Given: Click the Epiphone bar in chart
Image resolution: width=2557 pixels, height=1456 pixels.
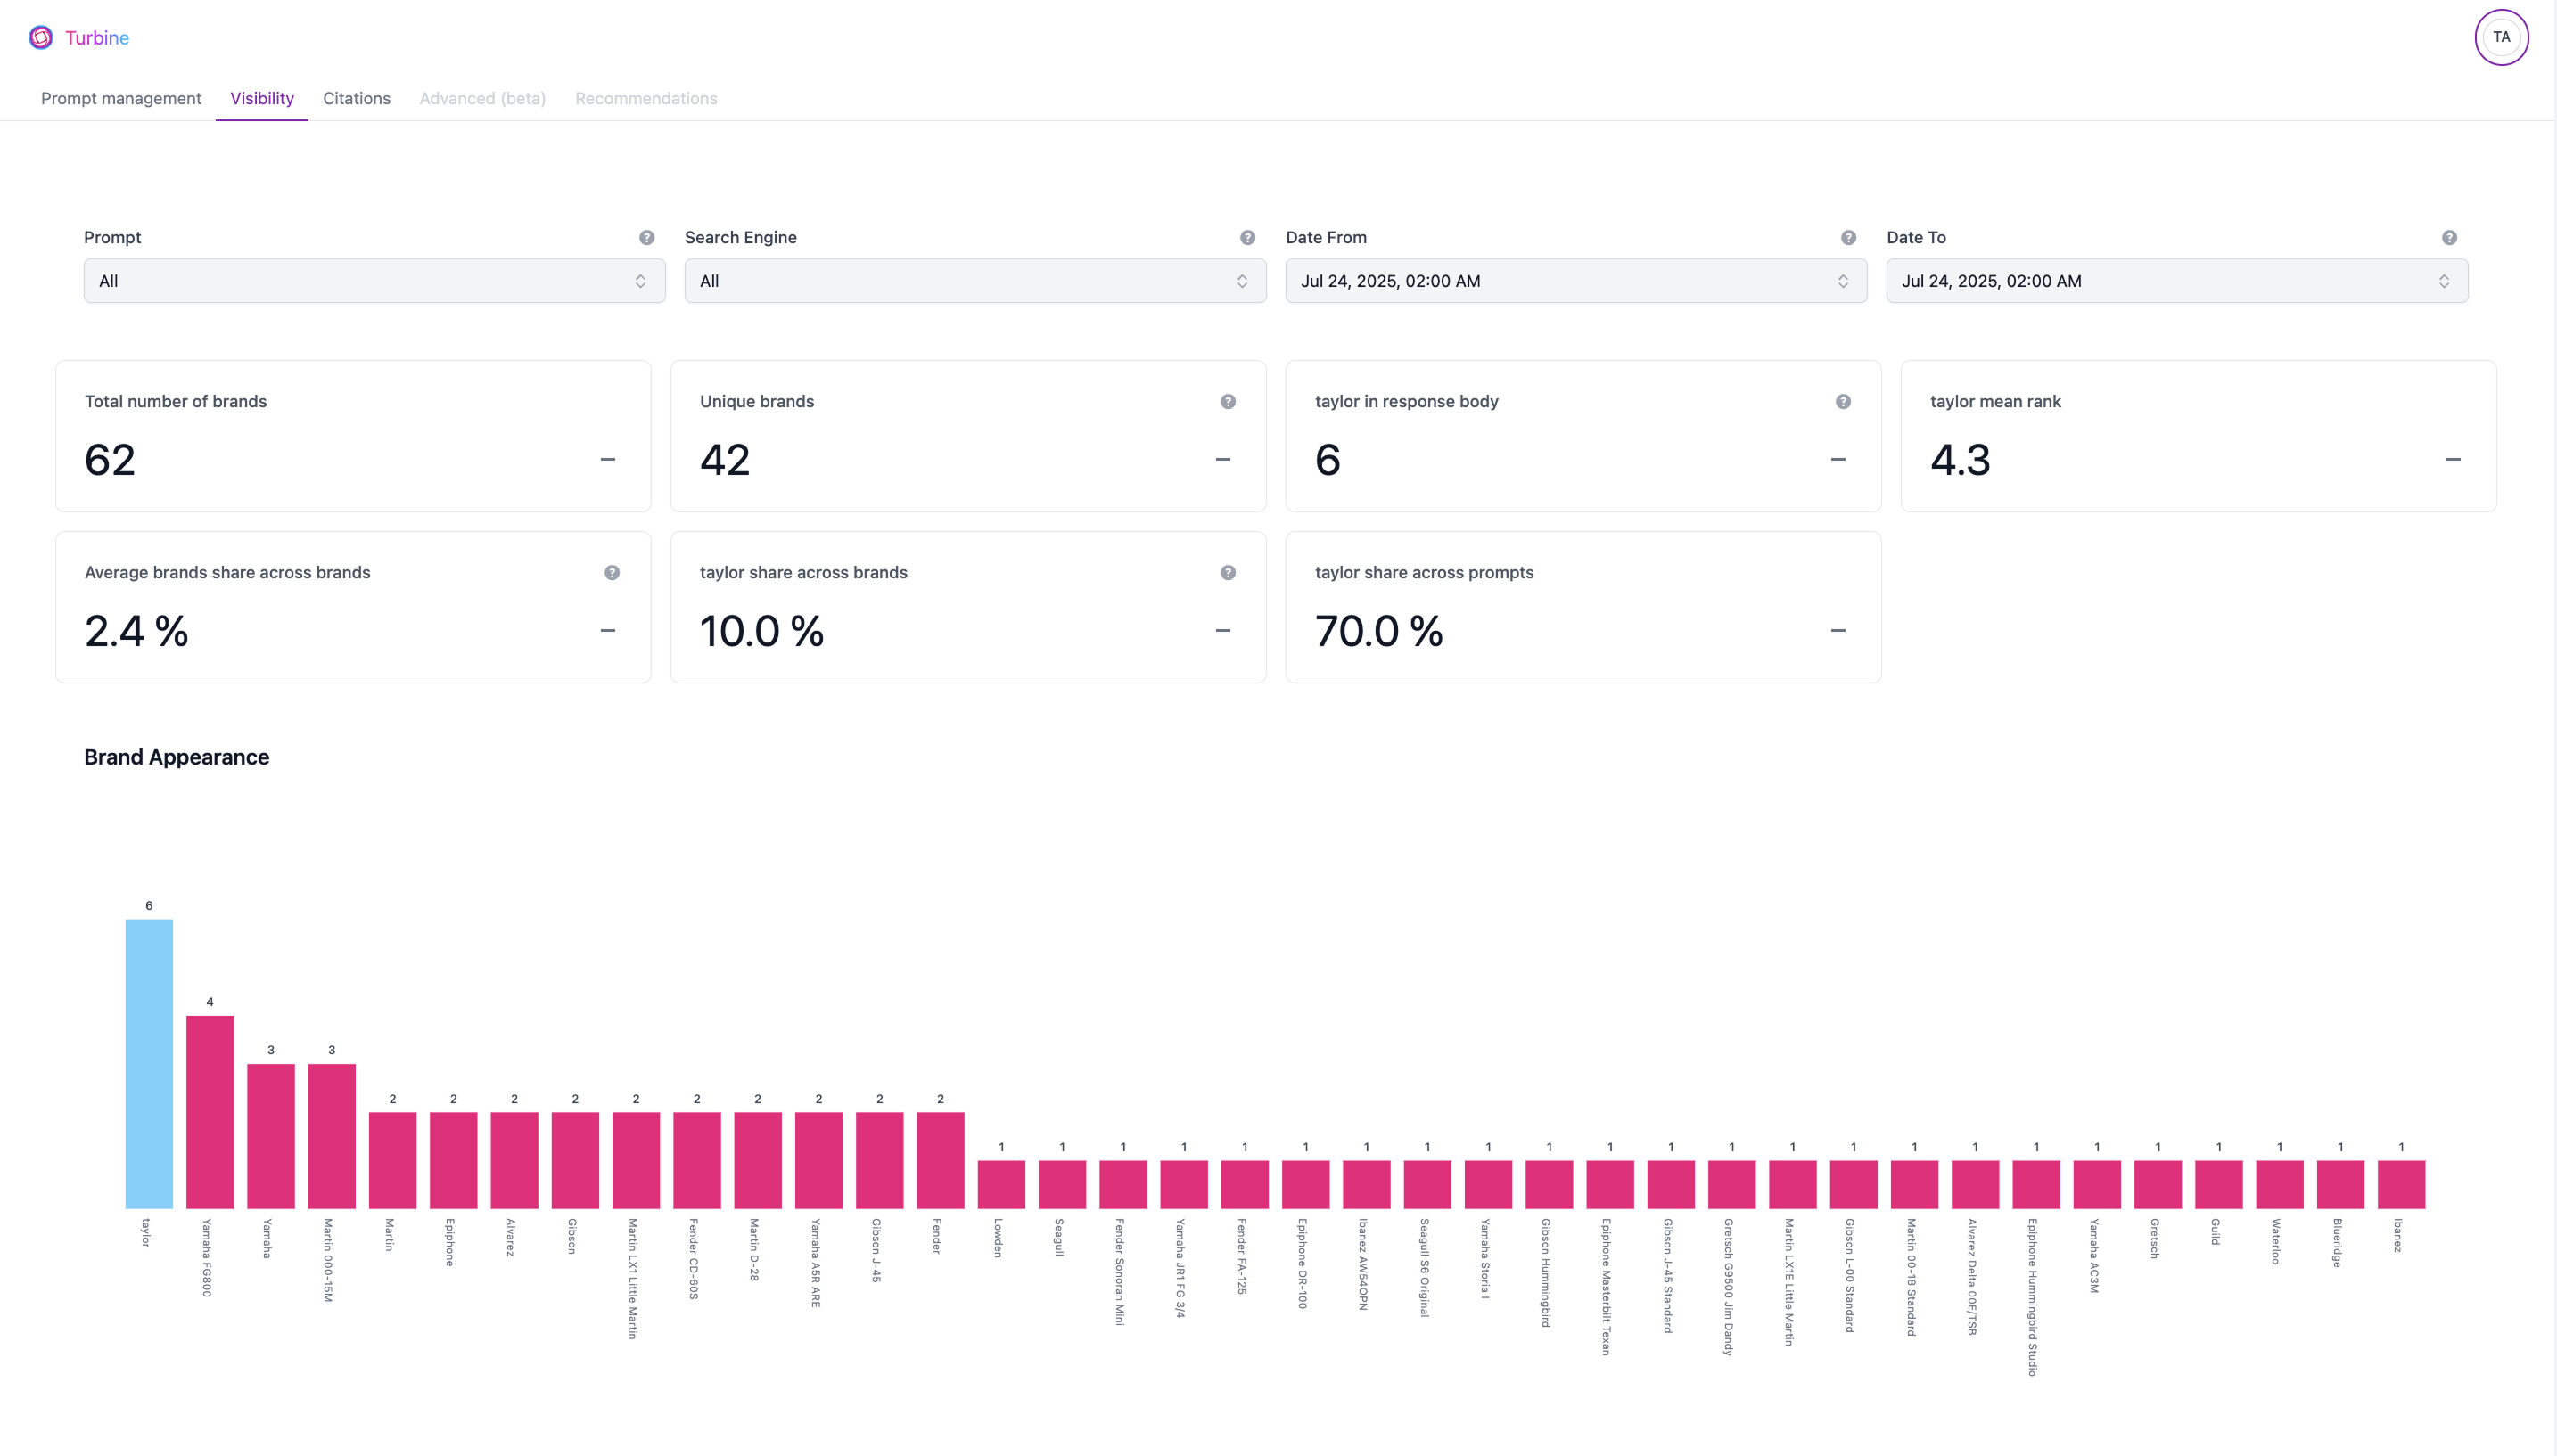Looking at the screenshot, I should (x=453, y=1160).
